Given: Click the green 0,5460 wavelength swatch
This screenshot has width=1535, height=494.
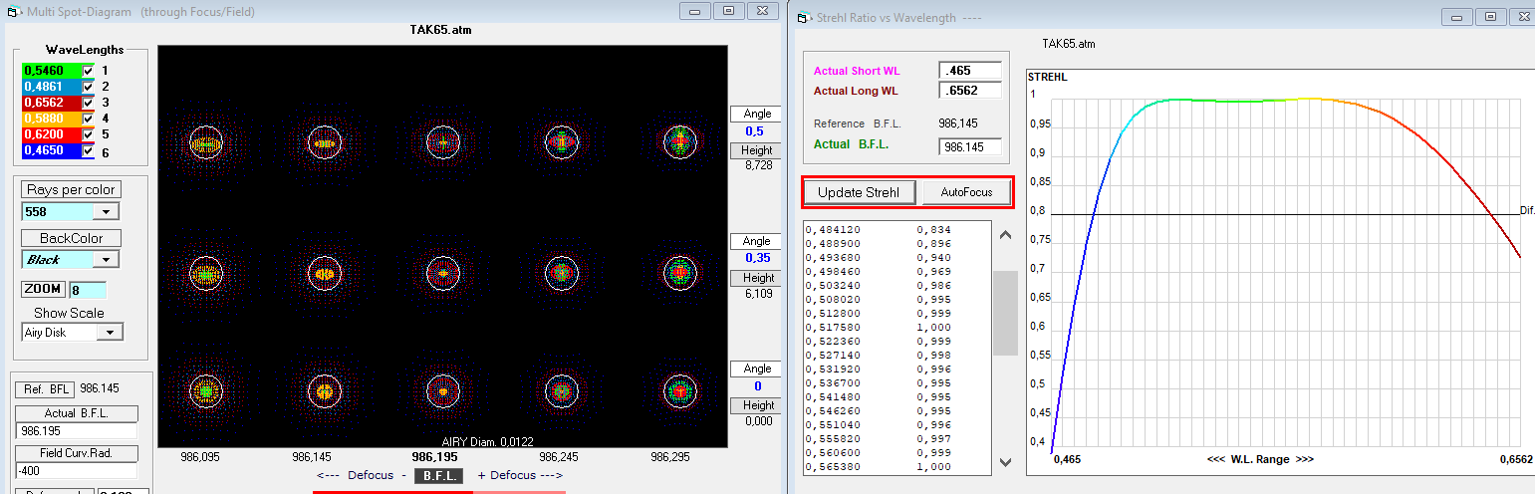Looking at the screenshot, I should coord(52,71).
